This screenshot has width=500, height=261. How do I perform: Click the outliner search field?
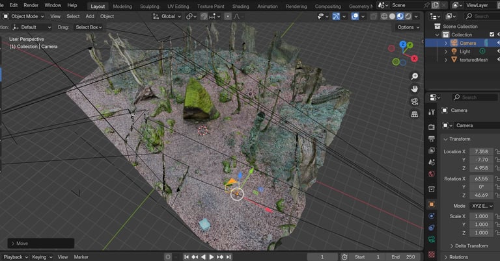click(x=481, y=16)
